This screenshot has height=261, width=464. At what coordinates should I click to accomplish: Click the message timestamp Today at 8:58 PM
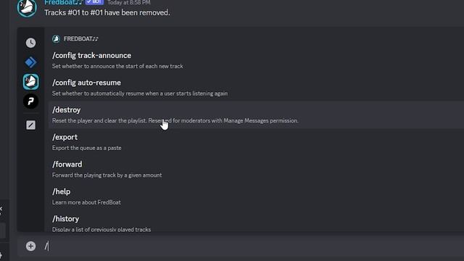click(x=129, y=3)
